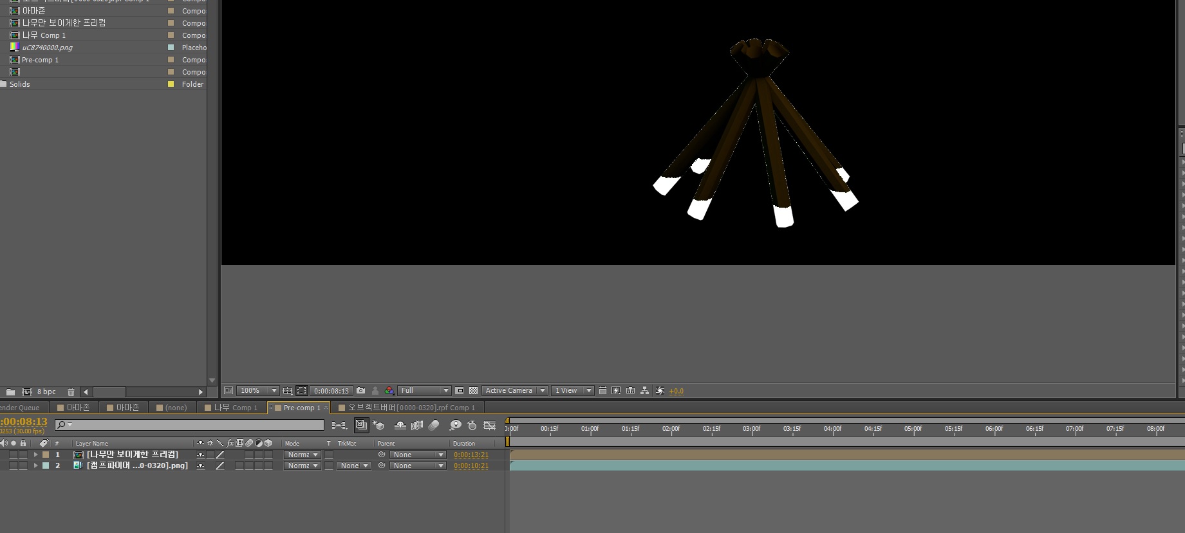The height and width of the screenshot is (533, 1185).
Task: Toggle preserve transparency T box for layer 2
Action: 329,465
